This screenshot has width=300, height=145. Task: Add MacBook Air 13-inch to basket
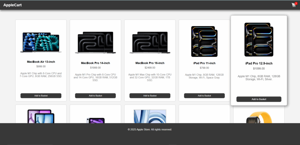click(41, 96)
